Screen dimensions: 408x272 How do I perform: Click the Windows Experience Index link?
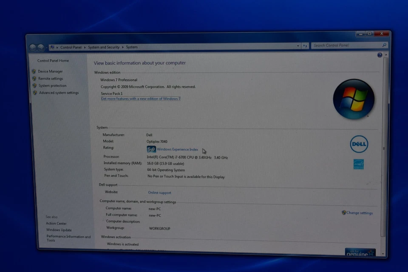point(177,149)
